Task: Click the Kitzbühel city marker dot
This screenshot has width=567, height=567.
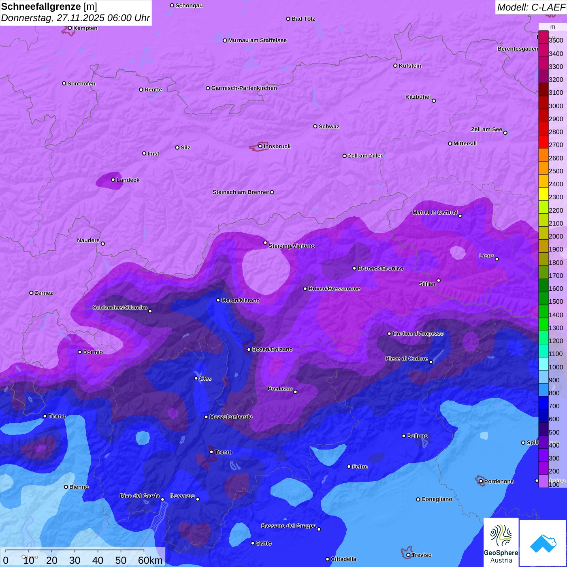Action: coord(434,101)
